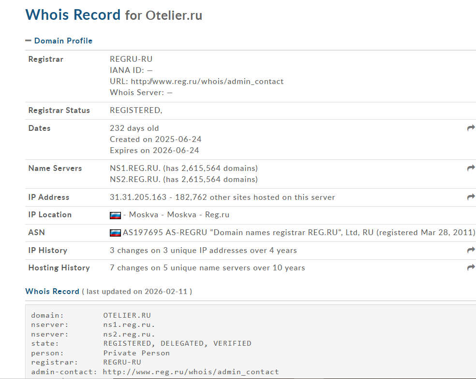The width and height of the screenshot is (476, 379).
Task: Click the arrow icon in IP History row
Action: coord(471,250)
